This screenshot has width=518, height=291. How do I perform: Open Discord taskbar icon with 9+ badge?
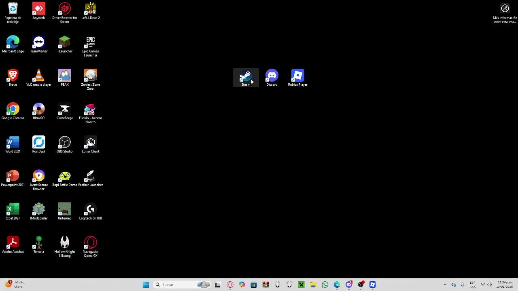[349, 285]
